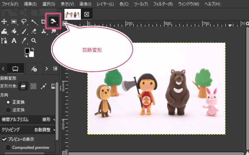The height and width of the screenshot is (155, 249).
Task: Select the 逆変換 direction radio button
Action: (x=8, y=110)
